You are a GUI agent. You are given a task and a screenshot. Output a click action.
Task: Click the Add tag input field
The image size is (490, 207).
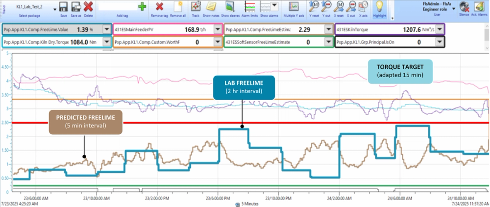(x=118, y=6)
